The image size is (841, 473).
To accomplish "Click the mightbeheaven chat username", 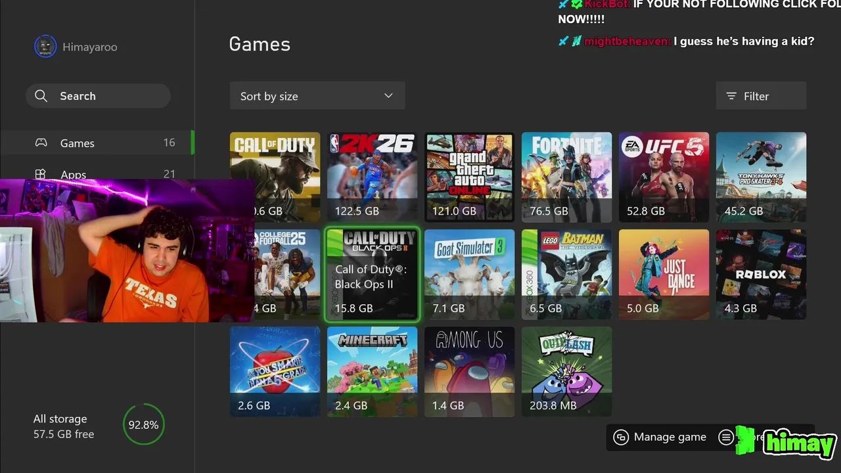I will [627, 41].
